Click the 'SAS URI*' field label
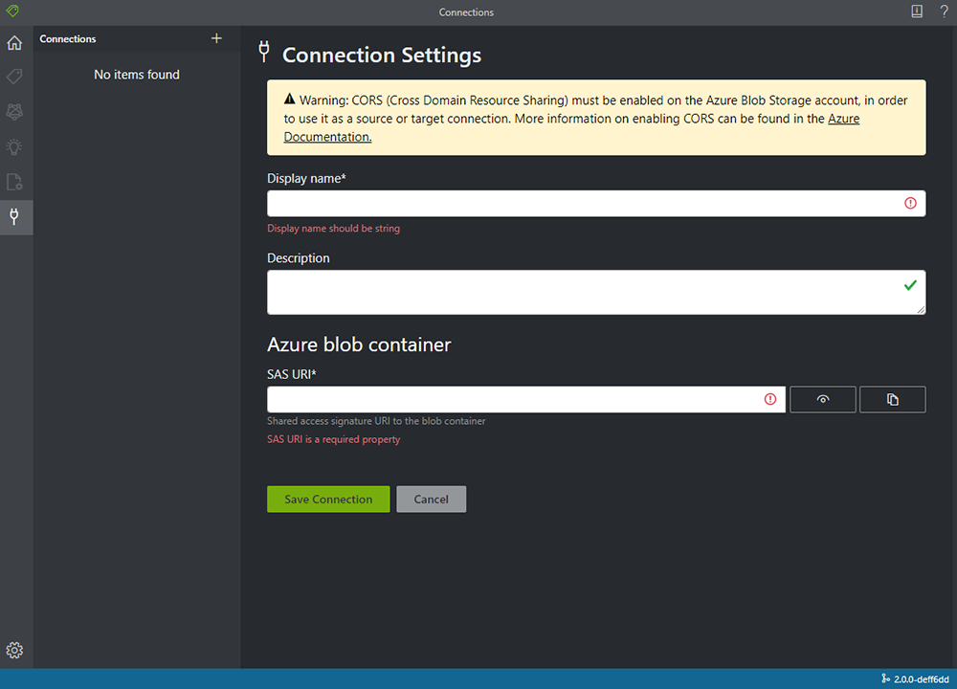Viewport: 957px width, 689px height. (292, 374)
